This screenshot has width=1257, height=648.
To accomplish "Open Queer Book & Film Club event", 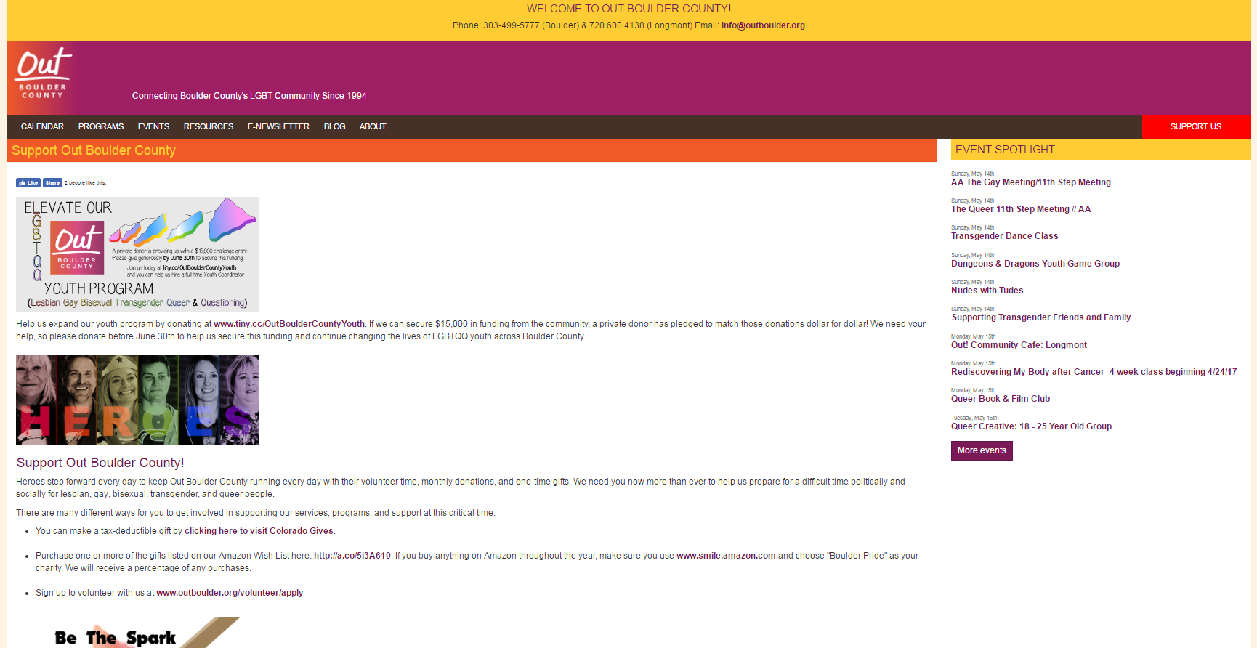I will pyautogui.click(x=1001, y=399).
